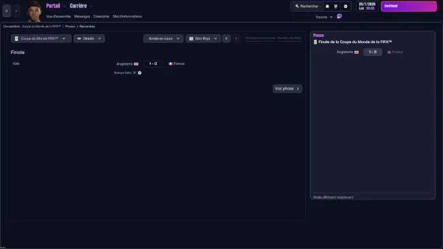The width and height of the screenshot is (443, 249).
Task: Open Finale de la Coupe du Monde heading
Action: [355, 42]
